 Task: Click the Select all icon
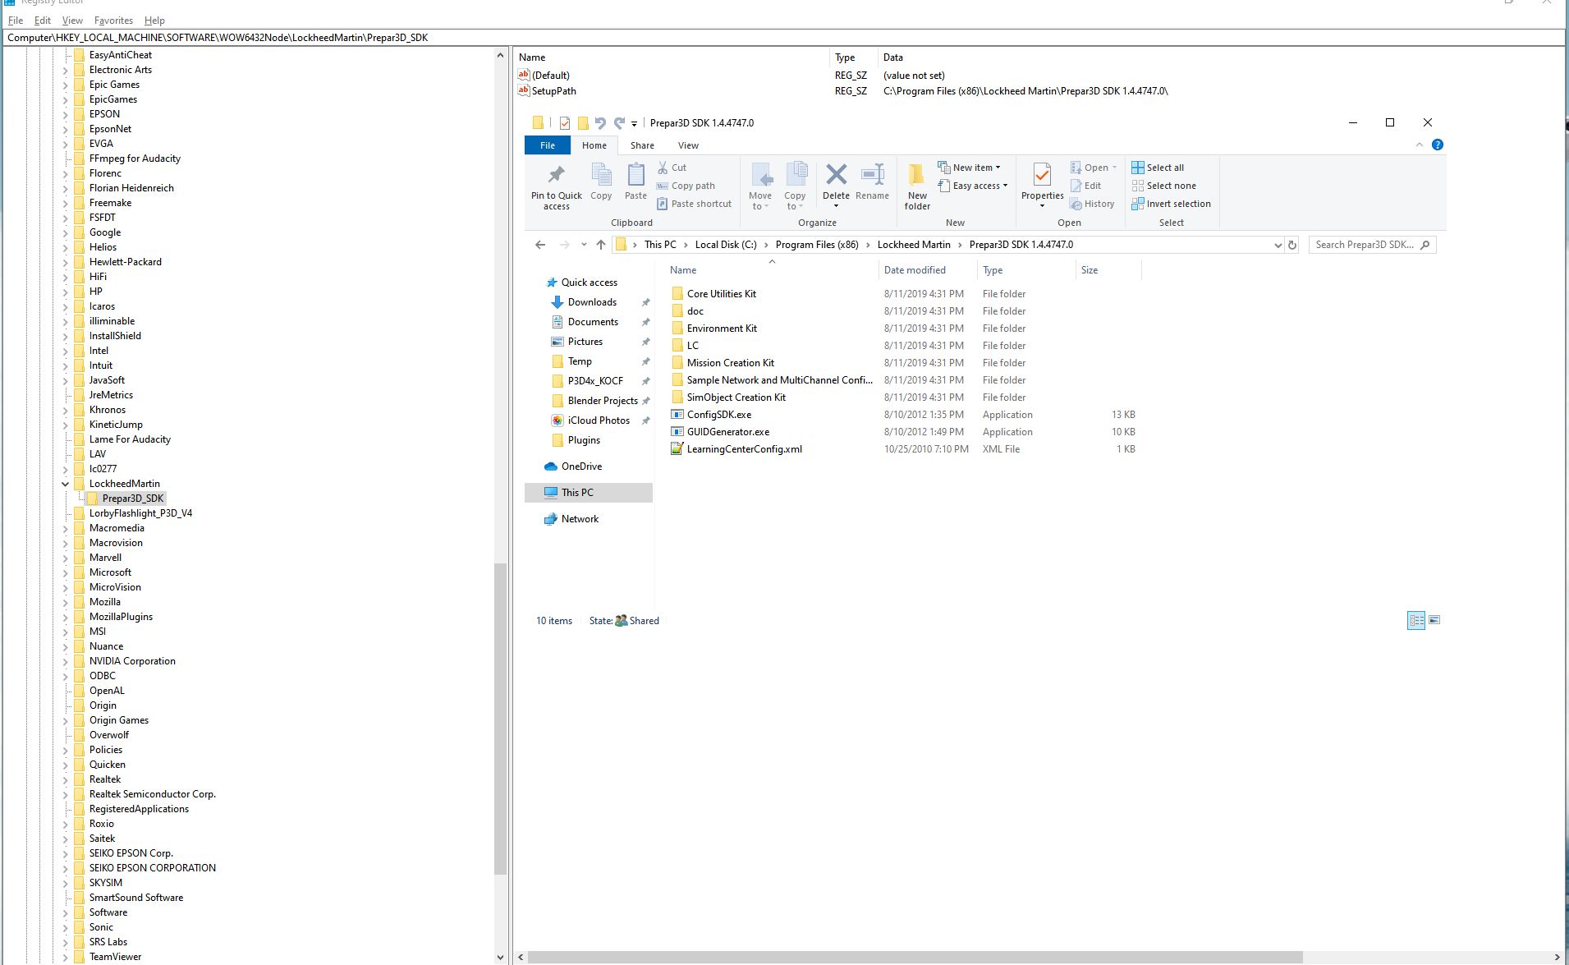click(1138, 168)
